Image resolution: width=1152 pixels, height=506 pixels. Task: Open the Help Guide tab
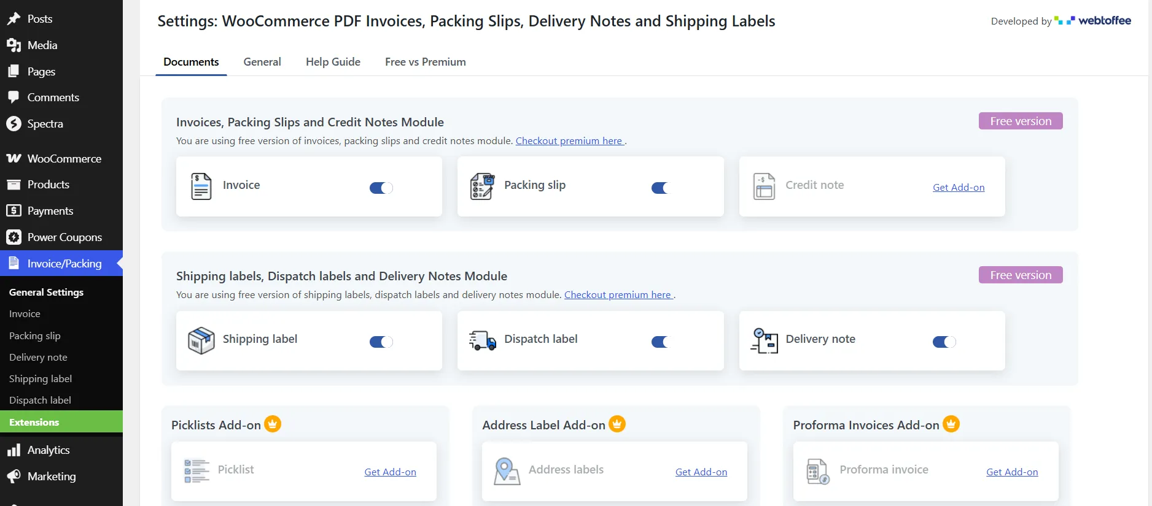point(333,62)
